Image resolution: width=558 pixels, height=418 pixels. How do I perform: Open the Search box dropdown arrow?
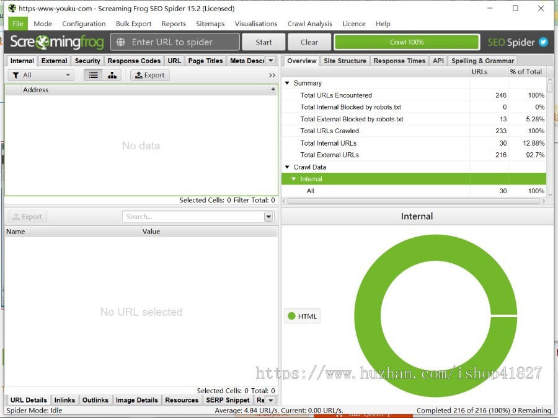268,217
